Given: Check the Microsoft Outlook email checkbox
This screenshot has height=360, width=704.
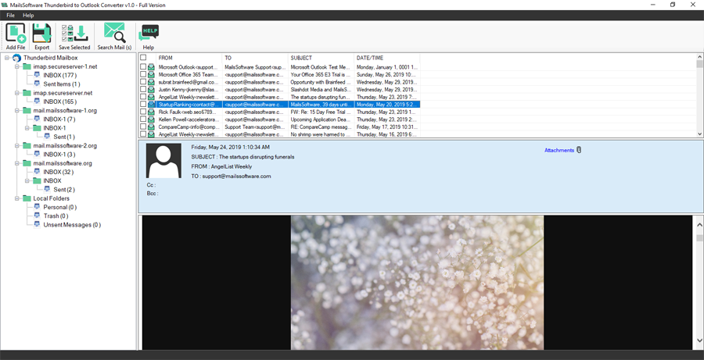Looking at the screenshot, I should 143,67.
